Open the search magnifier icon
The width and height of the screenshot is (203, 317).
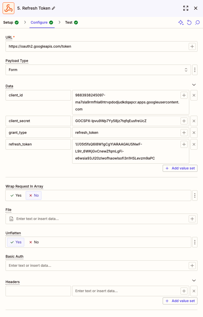point(197,22)
